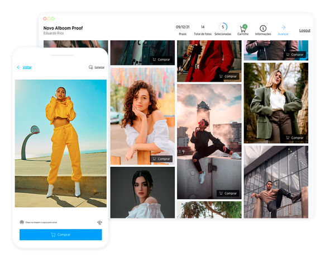Click the Selecionadas circular counter
The width and height of the screenshot is (335, 267).
pyautogui.click(x=223, y=27)
